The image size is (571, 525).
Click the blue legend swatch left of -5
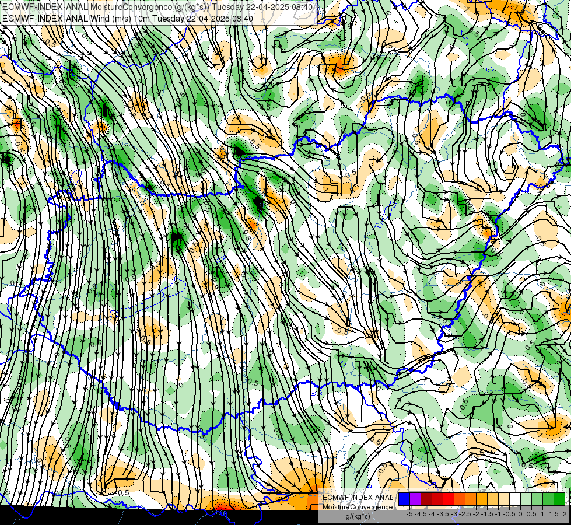click(x=404, y=499)
